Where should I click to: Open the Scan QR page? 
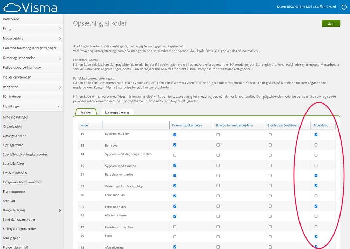click(9, 201)
